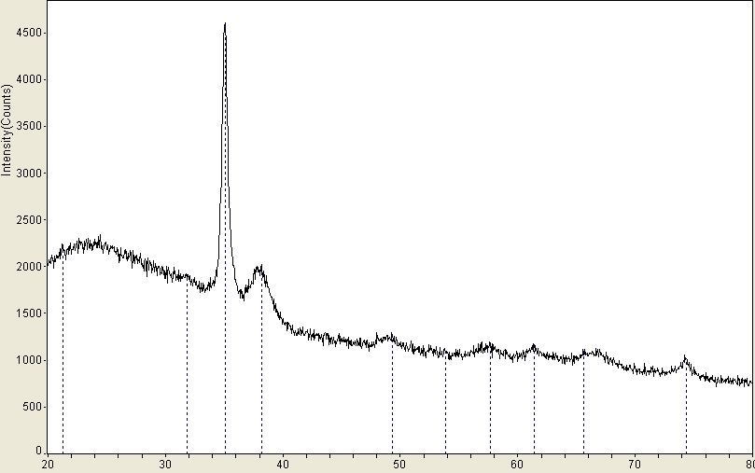
Task: Click the secondary peak top near 38 degrees
Action: 260,269
